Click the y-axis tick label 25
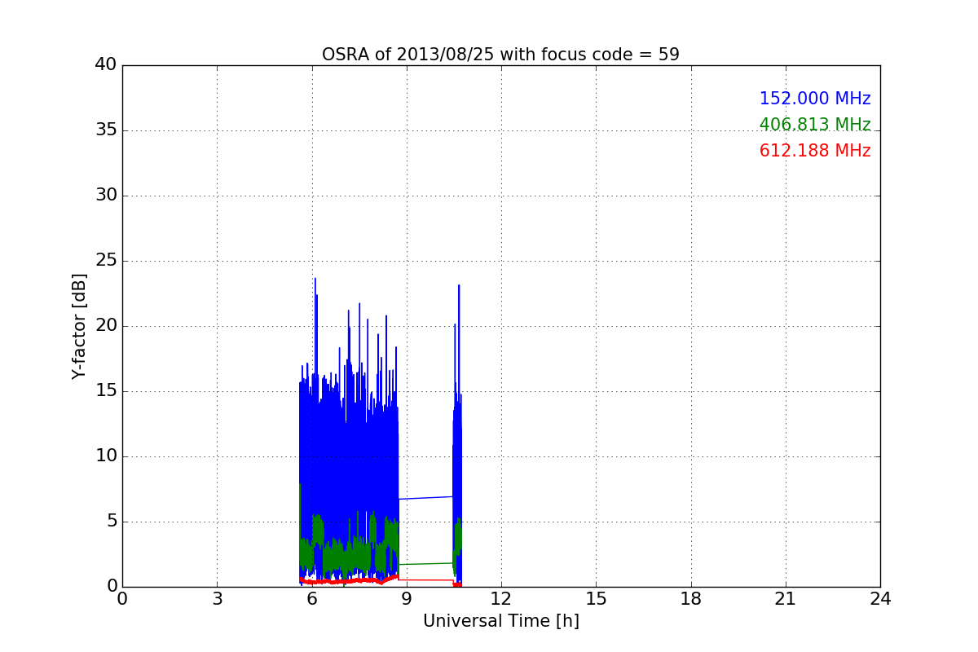 [x=106, y=261]
